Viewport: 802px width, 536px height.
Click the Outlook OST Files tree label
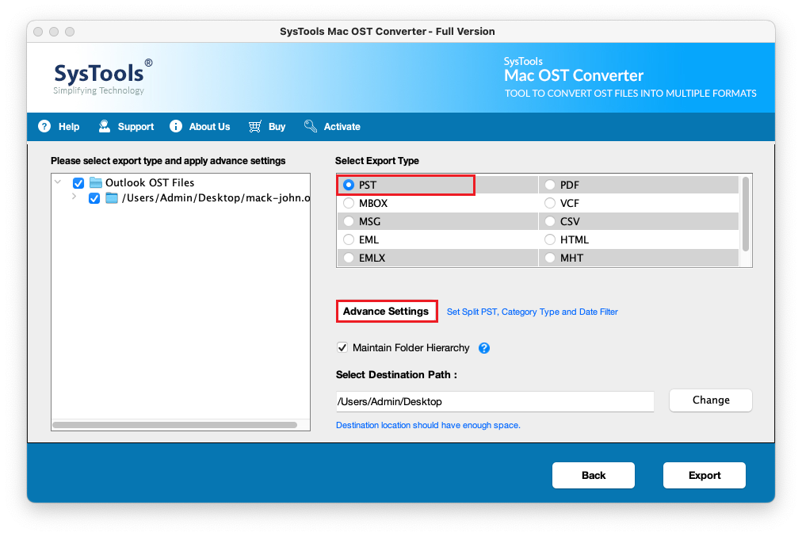point(150,182)
